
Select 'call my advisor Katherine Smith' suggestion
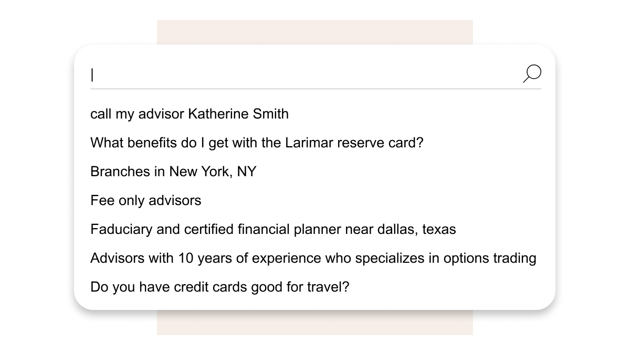(x=190, y=114)
